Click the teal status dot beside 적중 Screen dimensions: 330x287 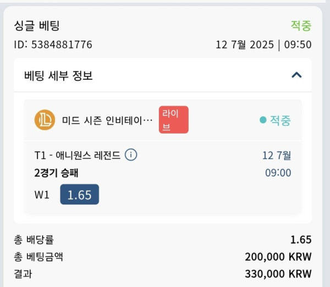[263, 120]
